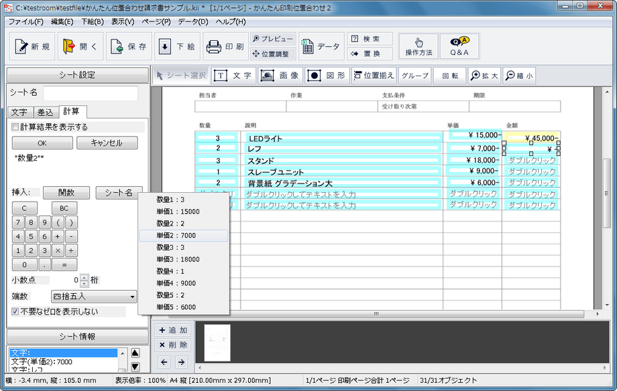Click the グループ group button
The height and width of the screenshot is (391, 617).
point(414,76)
